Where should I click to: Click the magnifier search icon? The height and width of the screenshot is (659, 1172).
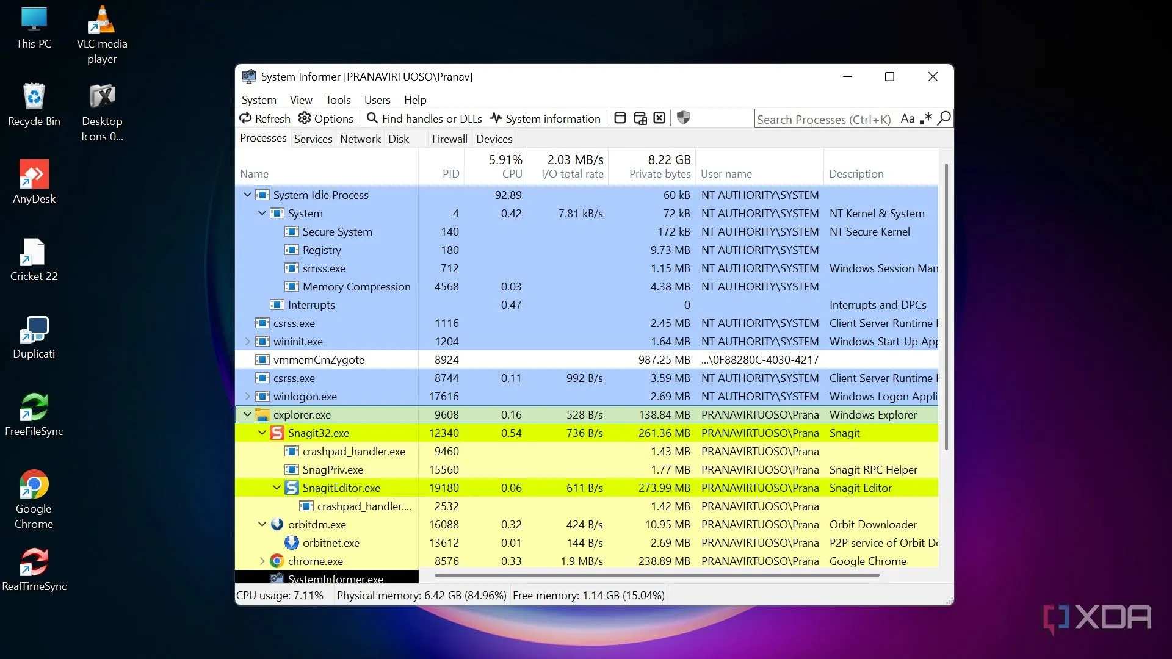944,118
